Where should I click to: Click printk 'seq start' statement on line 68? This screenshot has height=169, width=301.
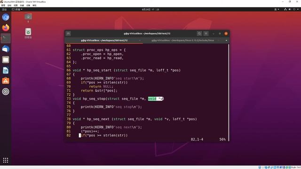112,78
